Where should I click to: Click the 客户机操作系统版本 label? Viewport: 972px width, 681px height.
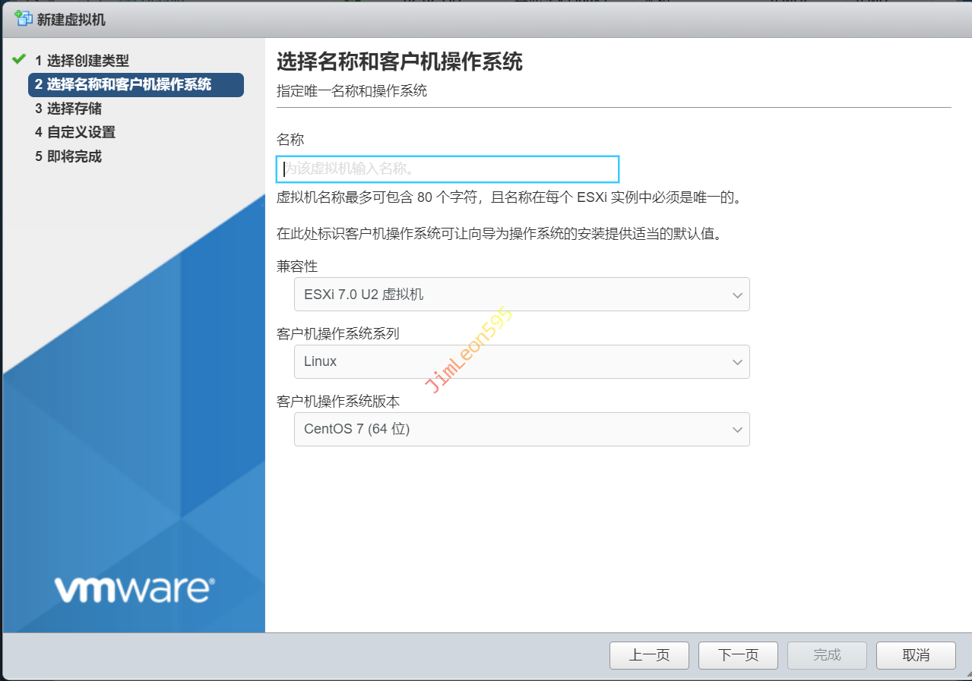(338, 401)
